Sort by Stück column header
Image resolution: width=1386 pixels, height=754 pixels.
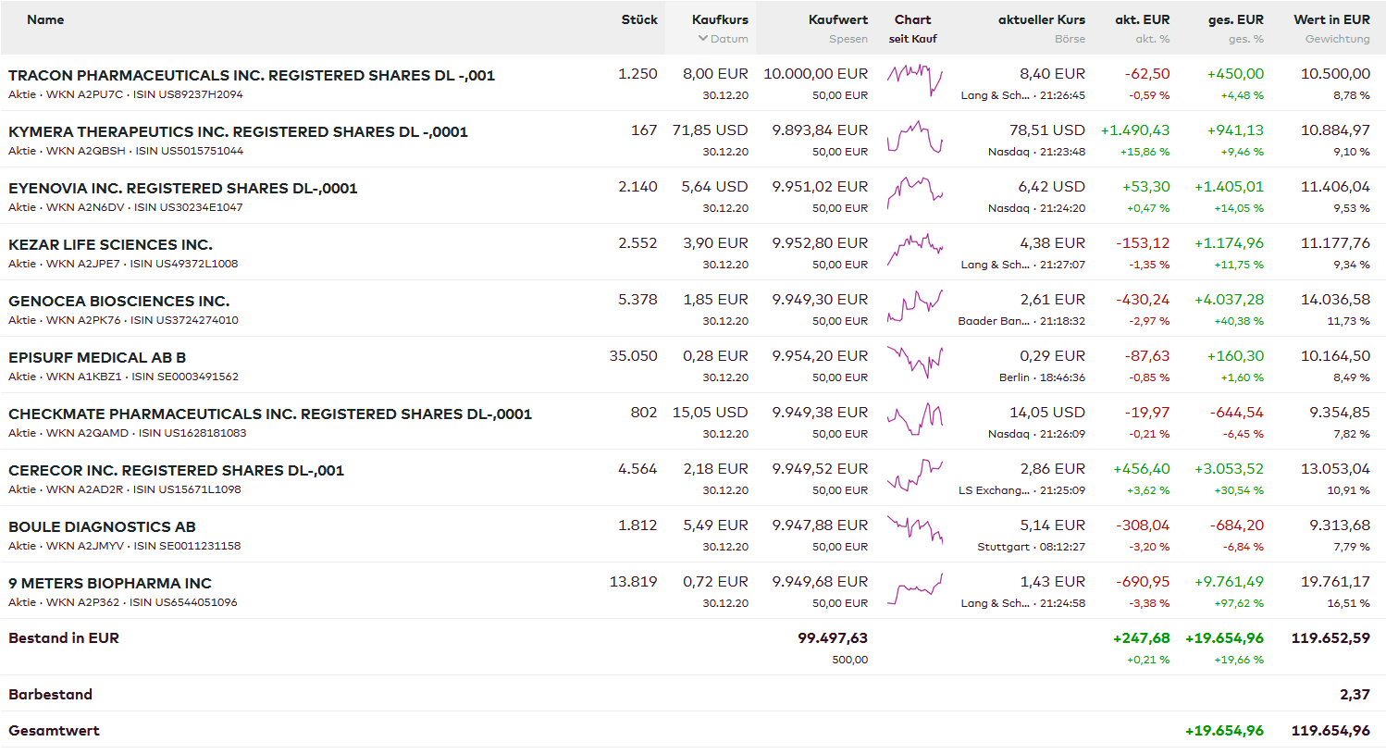point(639,19)
